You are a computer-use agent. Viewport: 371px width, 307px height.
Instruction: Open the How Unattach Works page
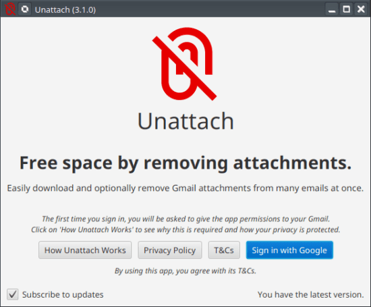pyautogui.click(x=85, y=250)
